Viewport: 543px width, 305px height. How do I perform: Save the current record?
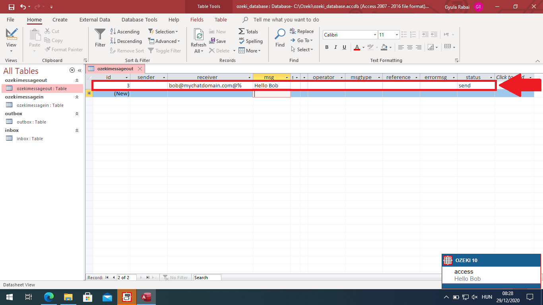click(217, 41)
